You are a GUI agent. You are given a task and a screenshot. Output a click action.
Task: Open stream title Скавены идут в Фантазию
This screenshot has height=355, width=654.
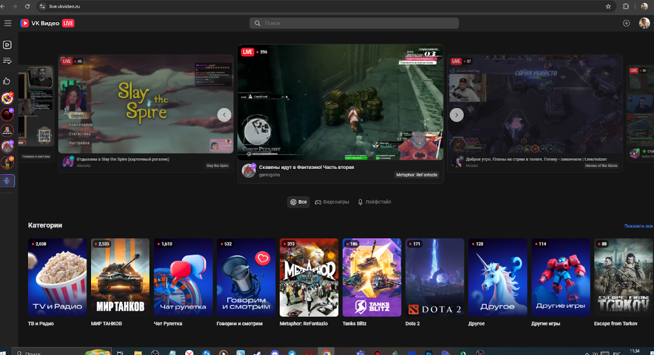(306, 167)
